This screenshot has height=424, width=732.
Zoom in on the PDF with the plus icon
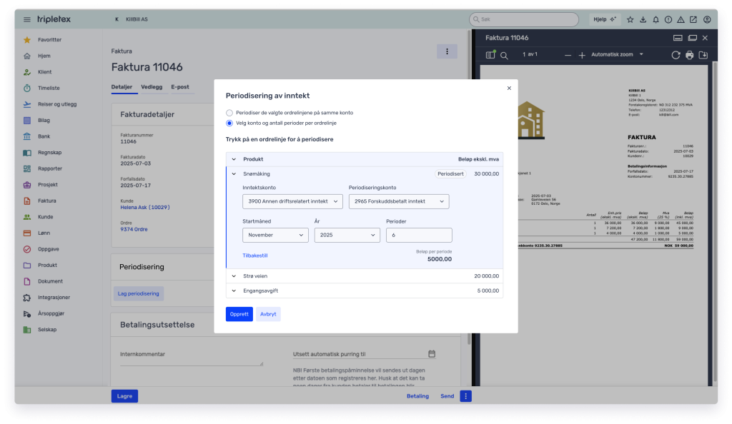pyautogui.click(x=582, y=54)
